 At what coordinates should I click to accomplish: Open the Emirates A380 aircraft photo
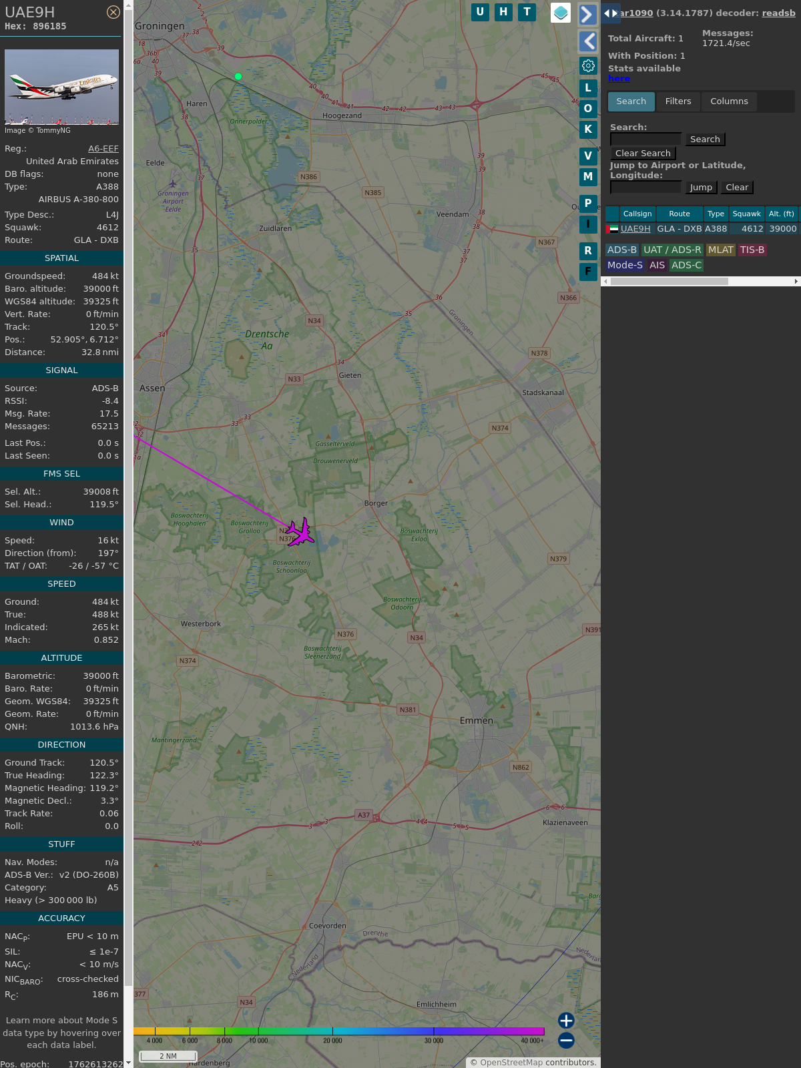point(61,87)
